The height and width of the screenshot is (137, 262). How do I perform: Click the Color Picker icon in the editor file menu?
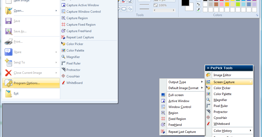[63, 44]
